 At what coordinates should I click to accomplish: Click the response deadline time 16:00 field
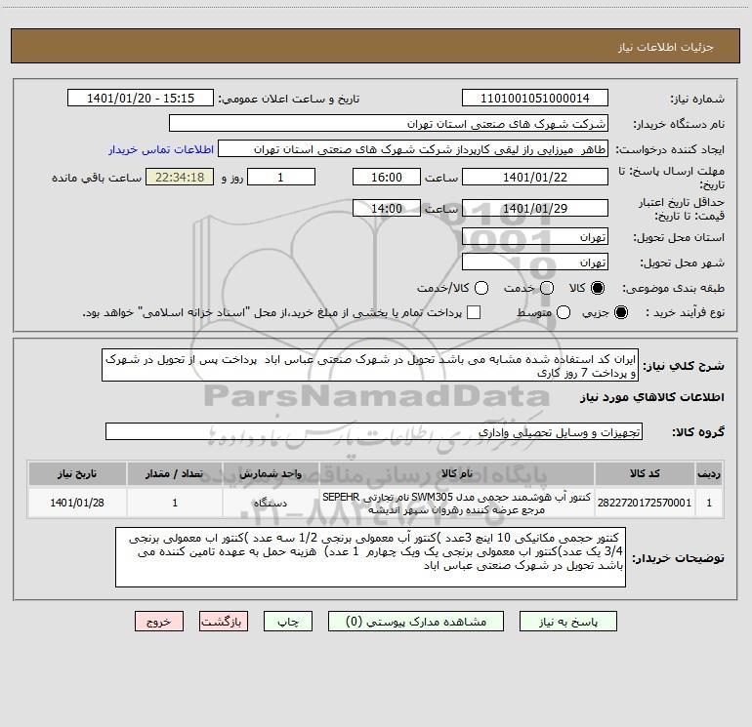(x=387, y=177)
